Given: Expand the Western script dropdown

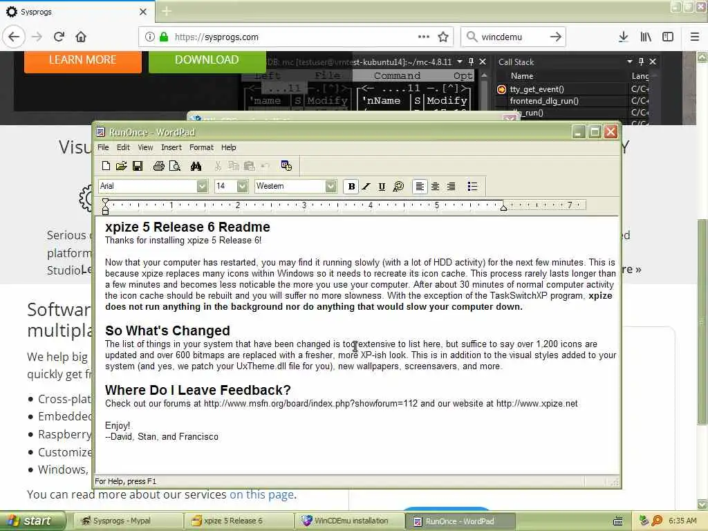Looking at the screenshot, I should [x=331, y=186].
